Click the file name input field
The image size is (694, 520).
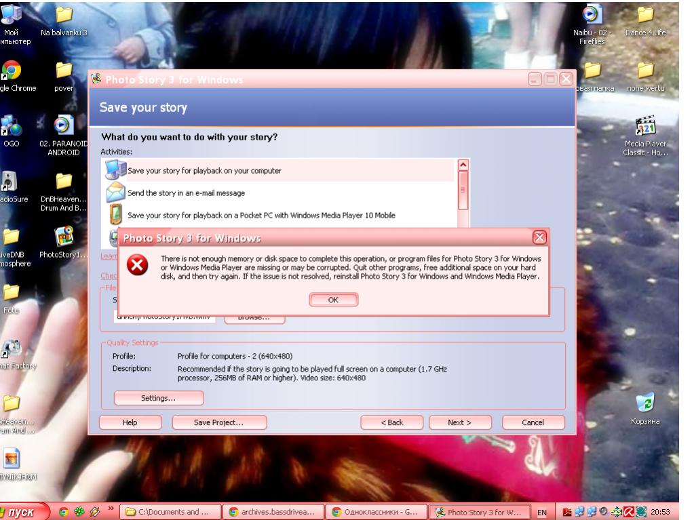coord(165,318)
